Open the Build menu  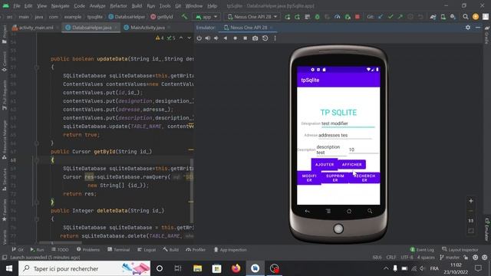pyautogui.click(x=137, y=6)
